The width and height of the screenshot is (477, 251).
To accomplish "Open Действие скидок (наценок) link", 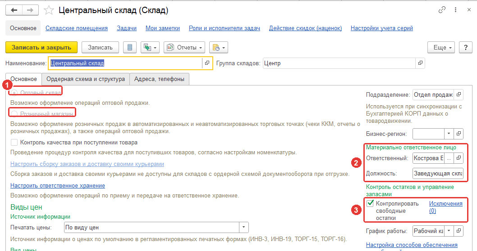I will click(x=305, y=28).
